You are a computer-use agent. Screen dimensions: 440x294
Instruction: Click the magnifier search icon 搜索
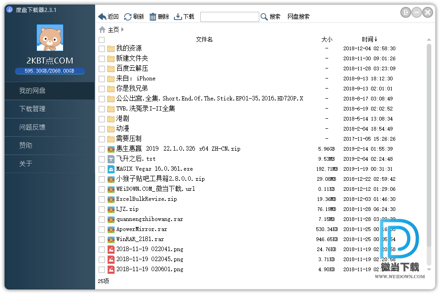coord(264,17)
